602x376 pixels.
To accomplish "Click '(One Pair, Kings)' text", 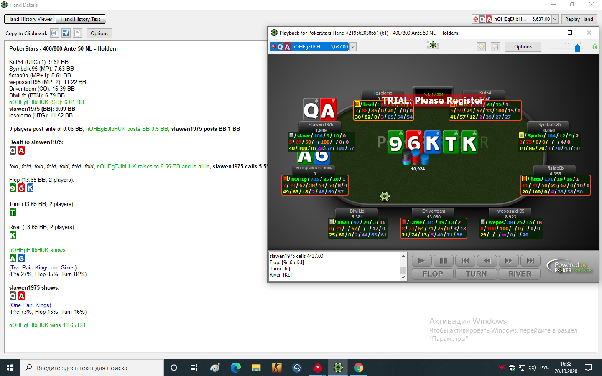I will (x=30, y=305).
